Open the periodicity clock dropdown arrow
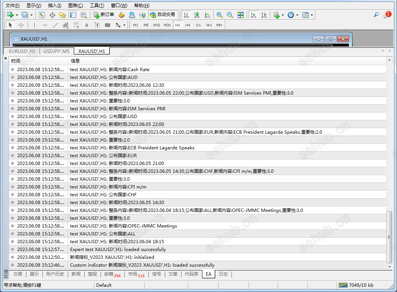The height and width of the screenshot is (292, 397). (297, 15)
